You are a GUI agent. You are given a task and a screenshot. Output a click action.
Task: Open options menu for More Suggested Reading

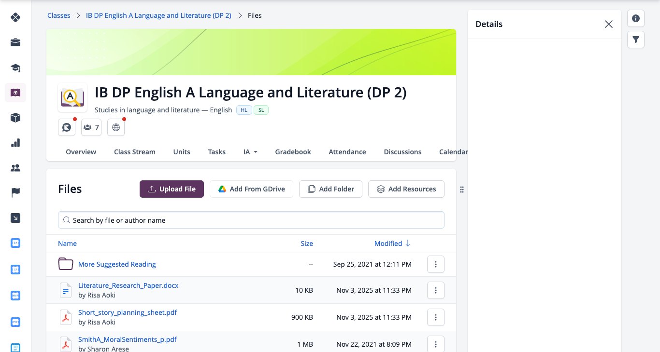436,264
